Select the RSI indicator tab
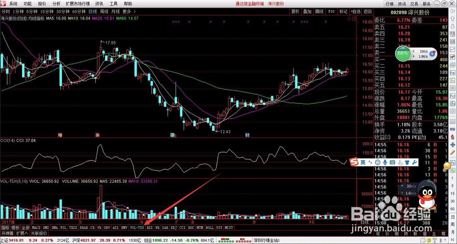The height and width of the screenshot is (244, 457). 149,228
